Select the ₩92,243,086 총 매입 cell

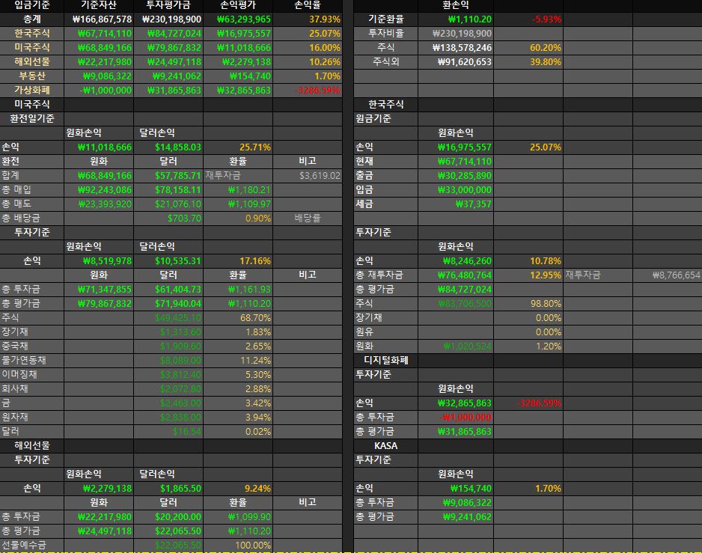click(99, 190)
